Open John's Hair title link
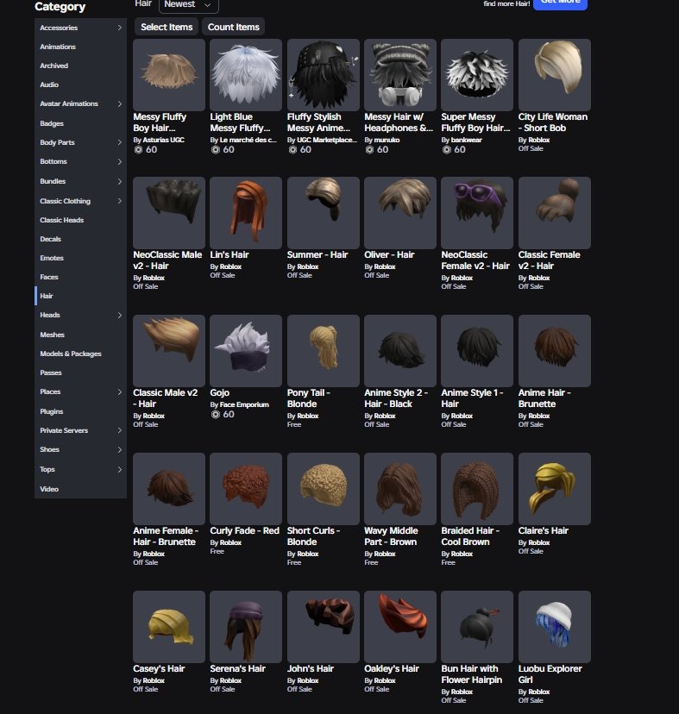The height and width of the screenshot is (714, 679). tap(311, 668)
